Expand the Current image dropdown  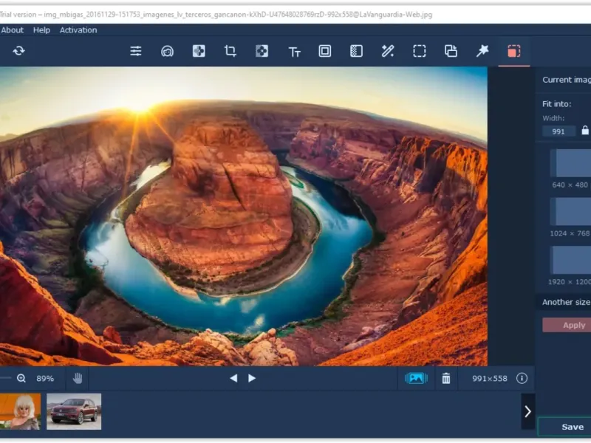[x=566, y=80]
